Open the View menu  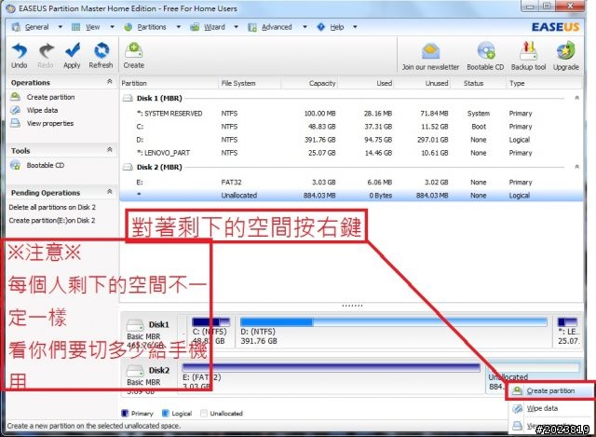pos(92,27)
